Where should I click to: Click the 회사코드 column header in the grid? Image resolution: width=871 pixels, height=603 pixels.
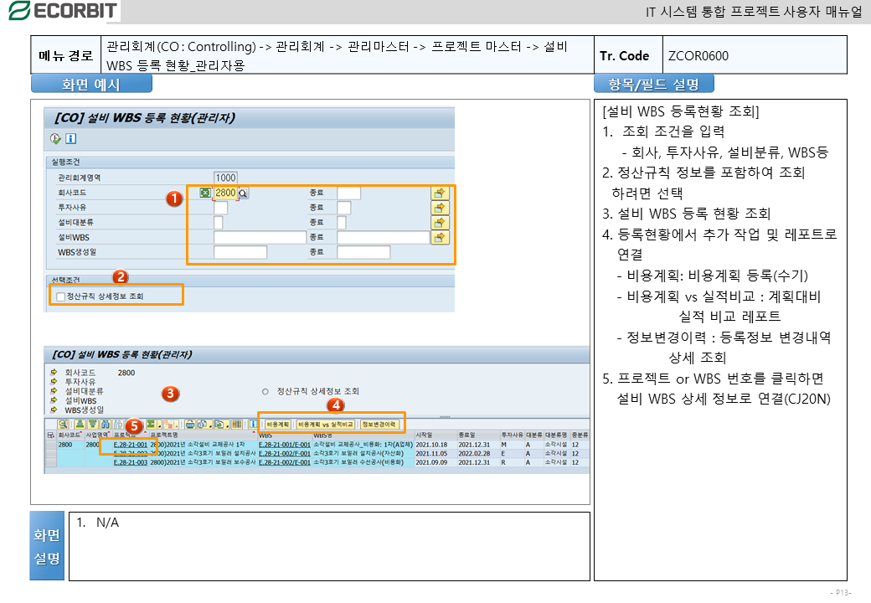tap(70, 435)
